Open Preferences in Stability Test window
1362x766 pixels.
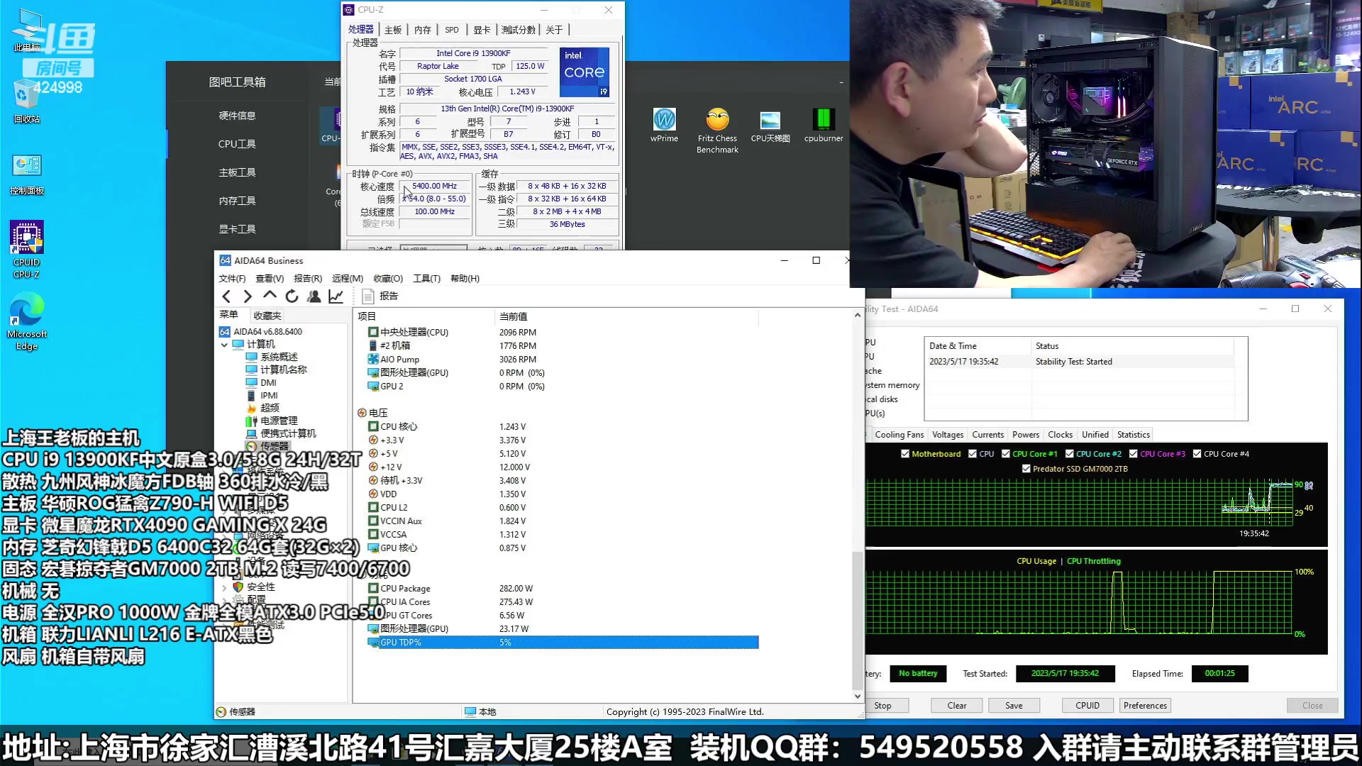(x=1145, y=706)
